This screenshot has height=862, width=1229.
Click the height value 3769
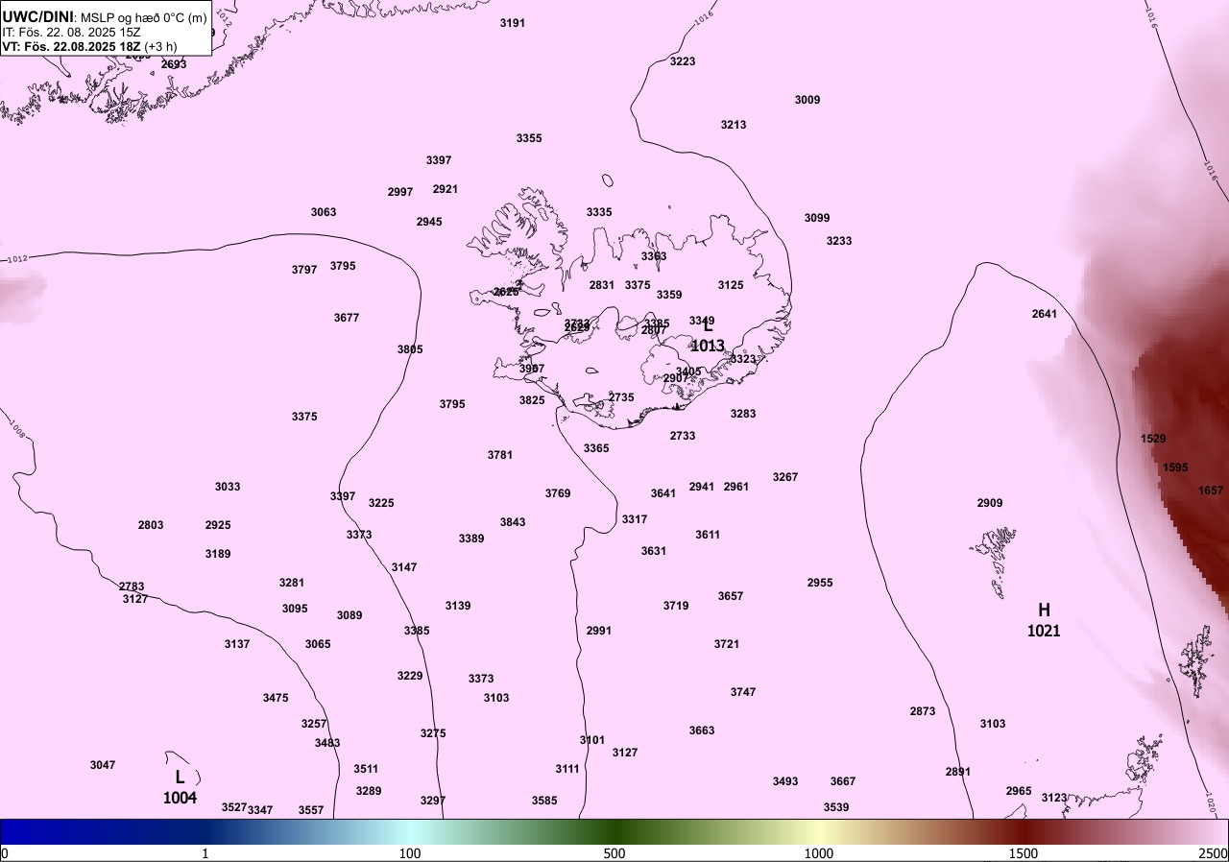point(558,493)
